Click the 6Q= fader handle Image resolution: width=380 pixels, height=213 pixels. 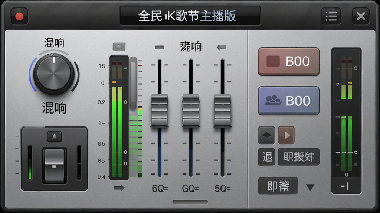tap(160, 111)
